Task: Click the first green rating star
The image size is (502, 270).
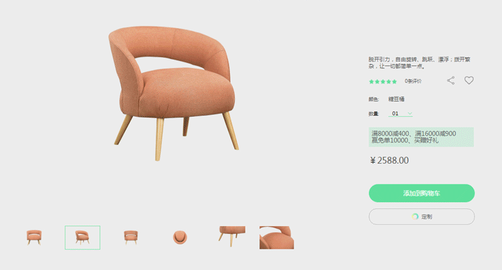Action: [x=371, y=82]
